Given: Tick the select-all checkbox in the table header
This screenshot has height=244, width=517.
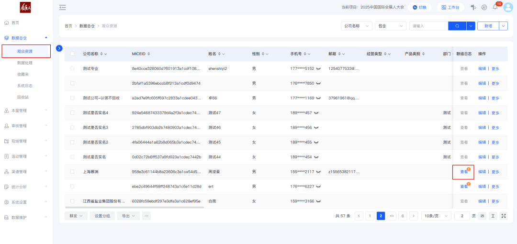Looking at the screenshot, I should click(x=72, y=54).
